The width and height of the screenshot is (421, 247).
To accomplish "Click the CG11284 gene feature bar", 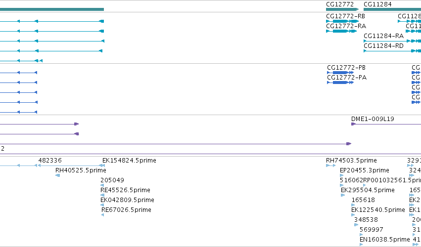I will (x=392, y=9).
